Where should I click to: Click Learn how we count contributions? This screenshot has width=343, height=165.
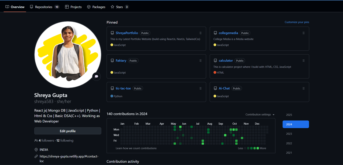click(136, 148)
